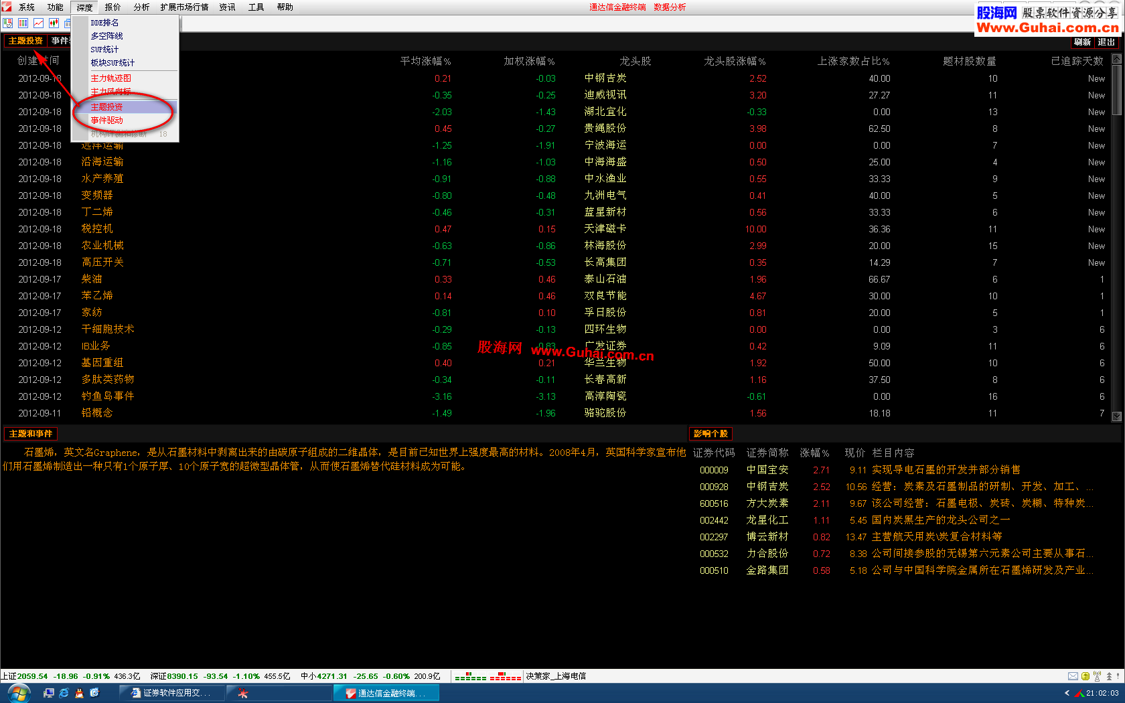Open 功能 menu

[56, 7]
